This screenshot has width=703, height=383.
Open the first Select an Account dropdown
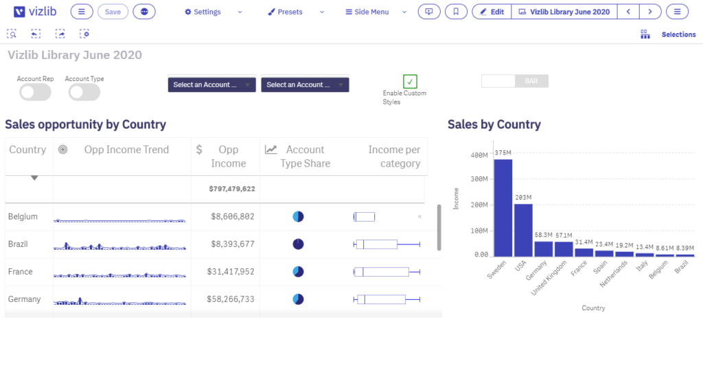coord(211,84)
